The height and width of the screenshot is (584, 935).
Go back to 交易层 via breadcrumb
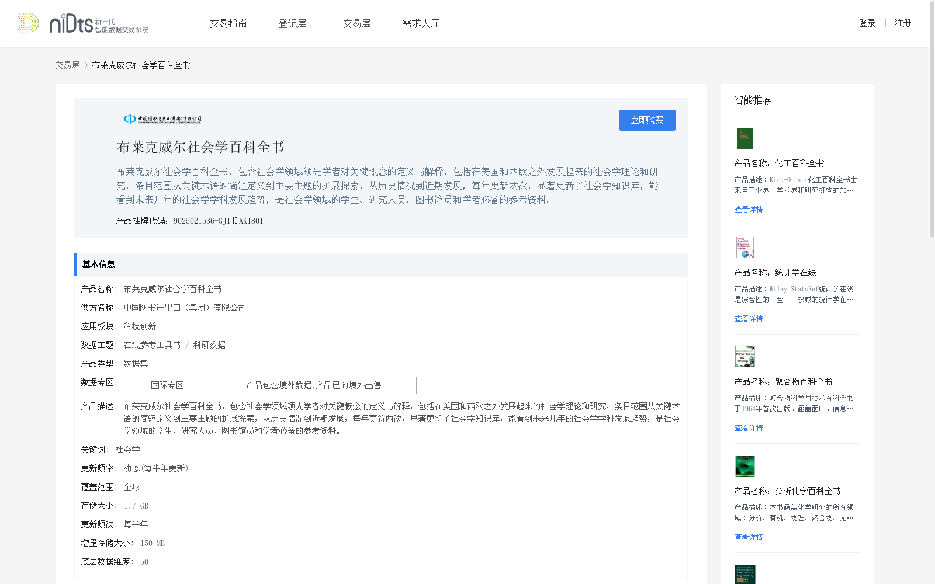67,65
